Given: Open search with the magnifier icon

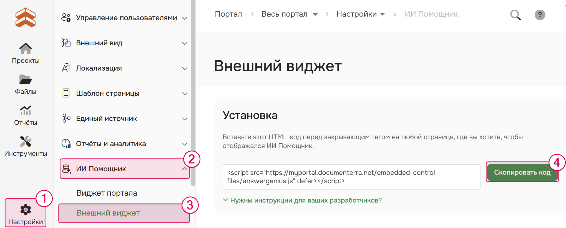Looking at the screenshot, I should [x=515, y=15].
